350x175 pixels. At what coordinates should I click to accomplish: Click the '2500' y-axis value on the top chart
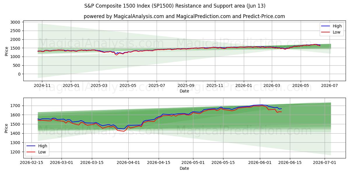tap(15, 31)
